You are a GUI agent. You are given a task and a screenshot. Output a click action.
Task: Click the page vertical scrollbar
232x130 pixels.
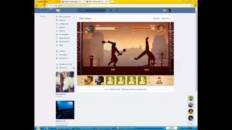[196, 50]
